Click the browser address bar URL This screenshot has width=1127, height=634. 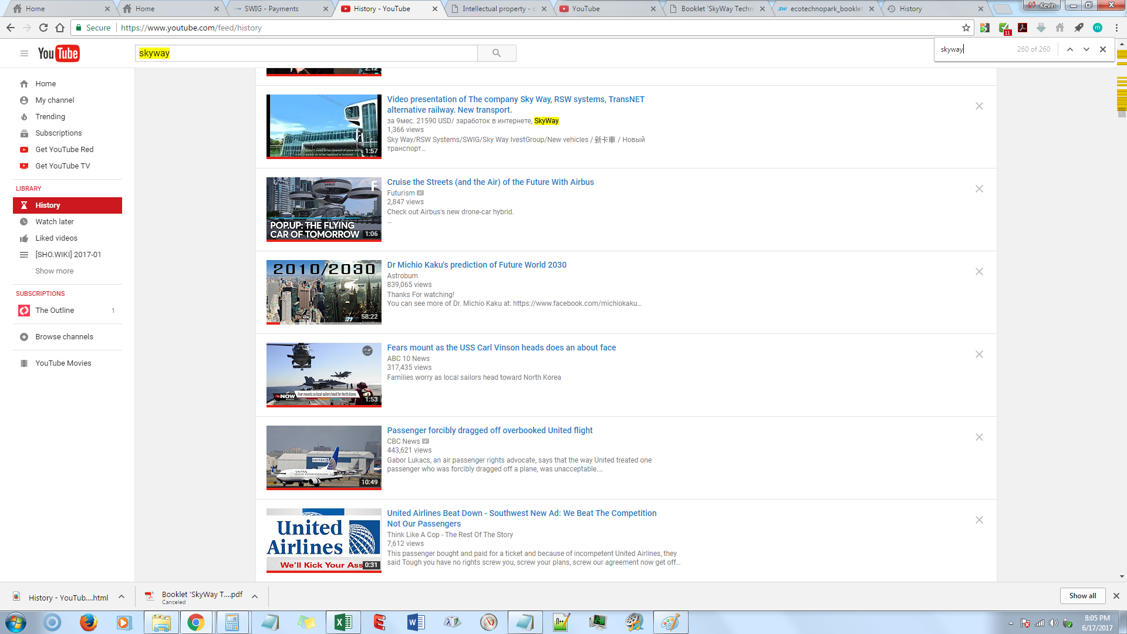tap(191, 28)
